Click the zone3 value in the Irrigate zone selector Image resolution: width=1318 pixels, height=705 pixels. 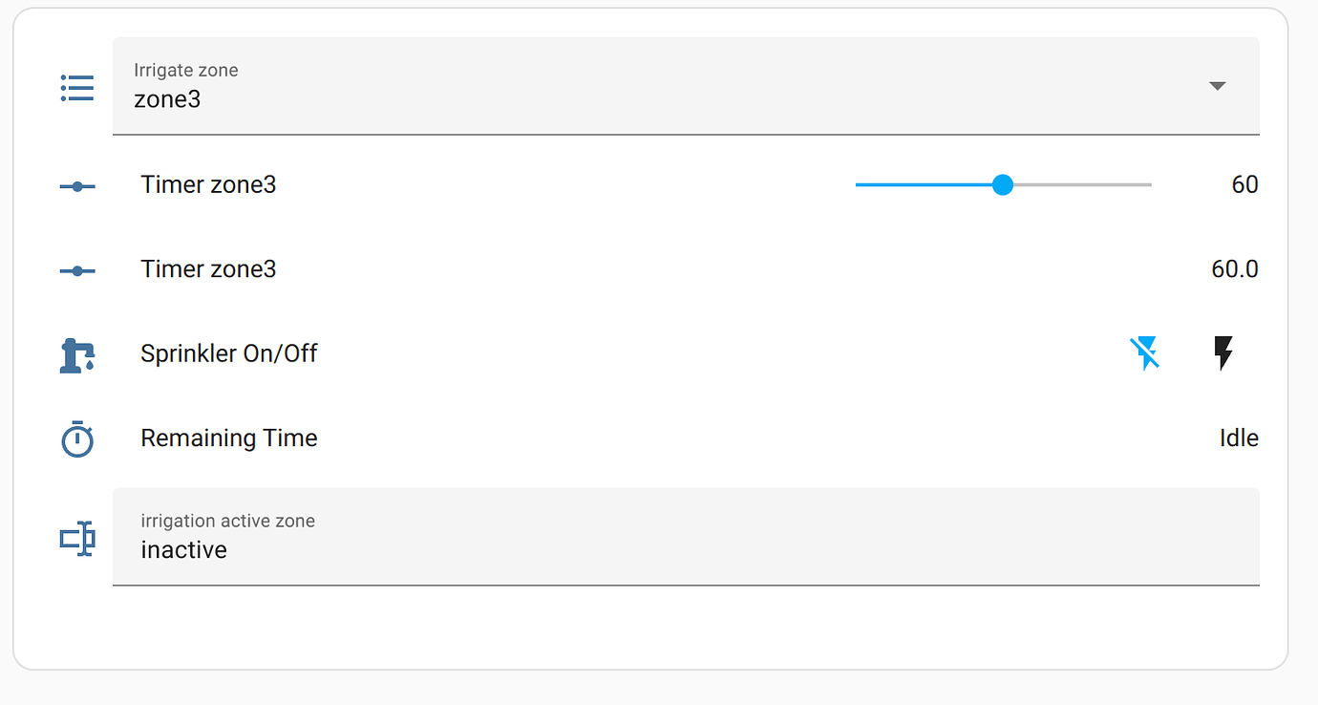pyautogui.click(x=167, y=99)
